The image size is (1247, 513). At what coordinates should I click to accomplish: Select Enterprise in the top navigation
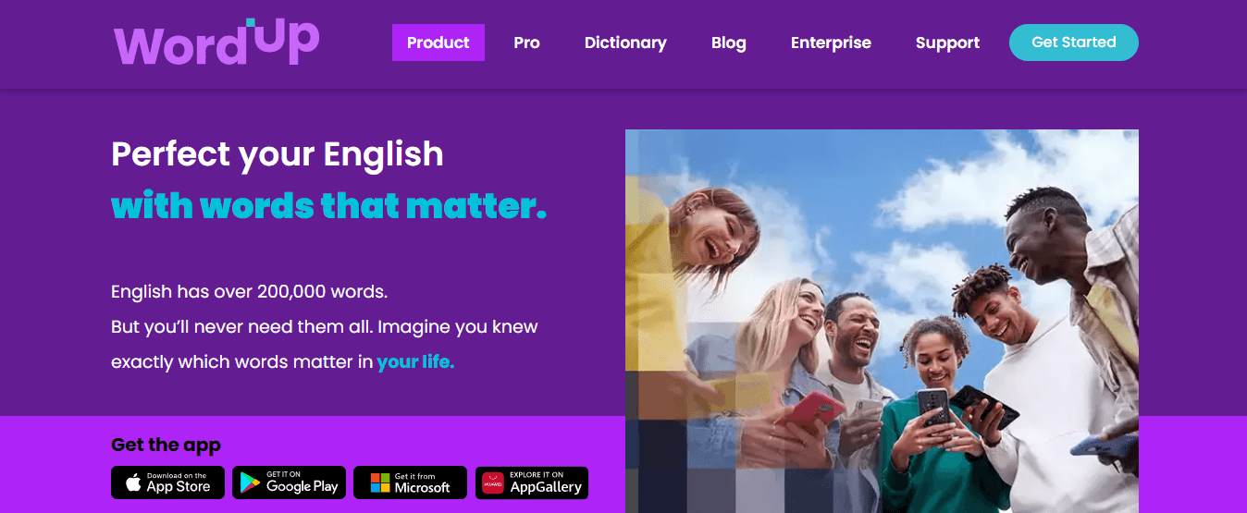[831, 43]
